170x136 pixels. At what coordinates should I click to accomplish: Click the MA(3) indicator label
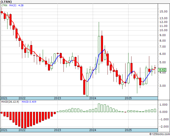[x=13, y=5]
